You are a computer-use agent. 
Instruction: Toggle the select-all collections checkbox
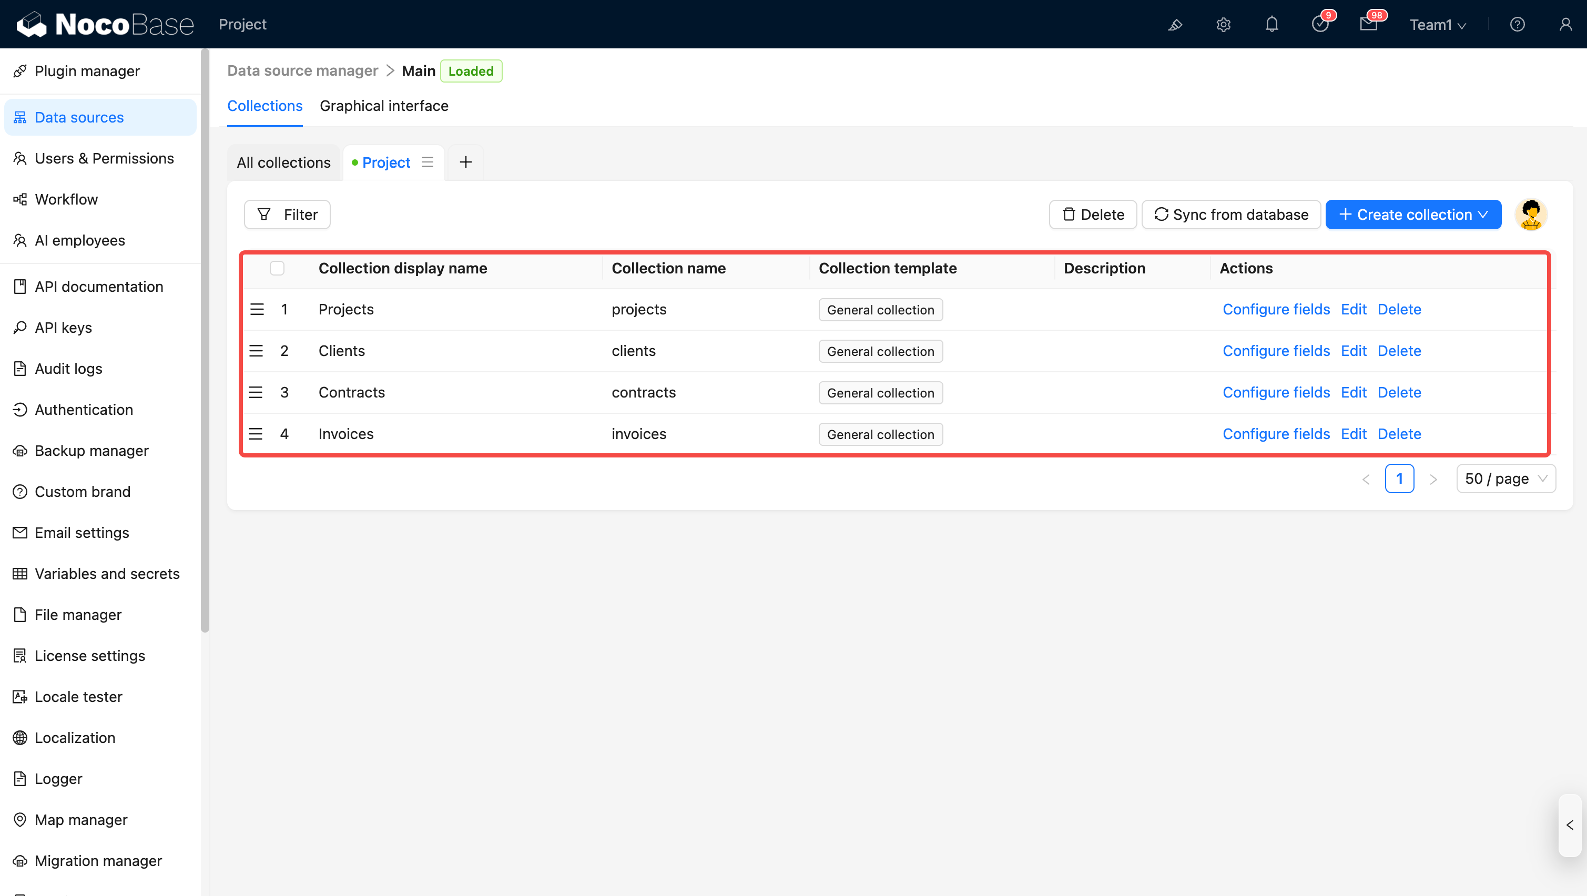click(x=277, y=268)
